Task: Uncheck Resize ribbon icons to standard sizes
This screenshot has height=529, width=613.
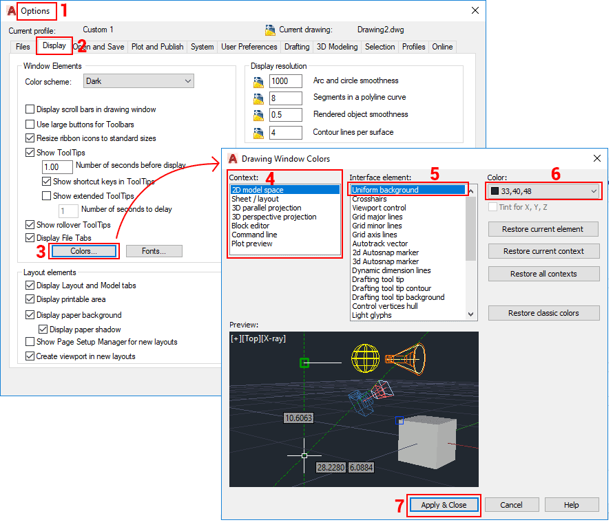Action: [x=30, y=138]
